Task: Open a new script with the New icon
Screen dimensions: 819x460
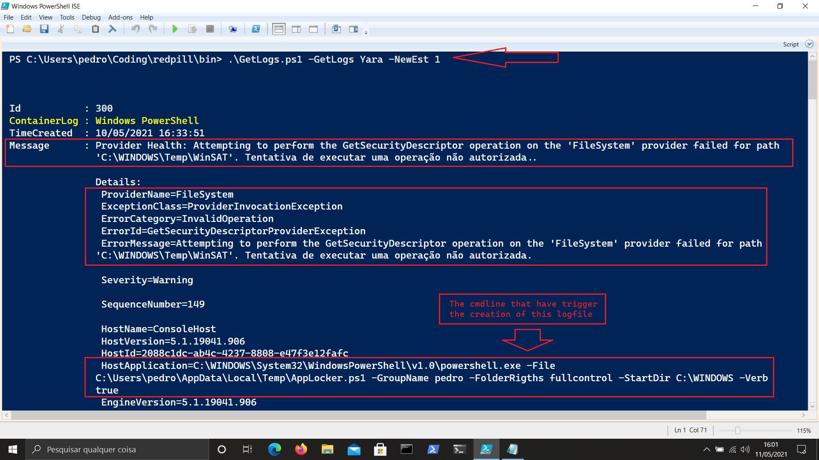Action: coord(10,29)
